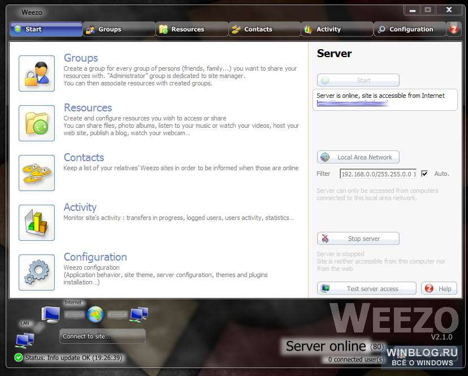Click Test server access button
The image size is (468, 376).
[x=366, y=288]
